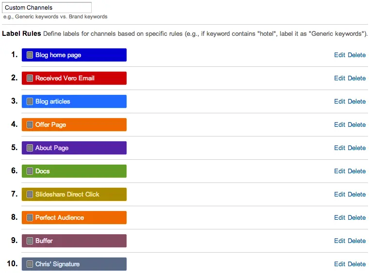Click the grip icon on Offer Page label
Screen dimensions: 370x273
pos(30,125)
